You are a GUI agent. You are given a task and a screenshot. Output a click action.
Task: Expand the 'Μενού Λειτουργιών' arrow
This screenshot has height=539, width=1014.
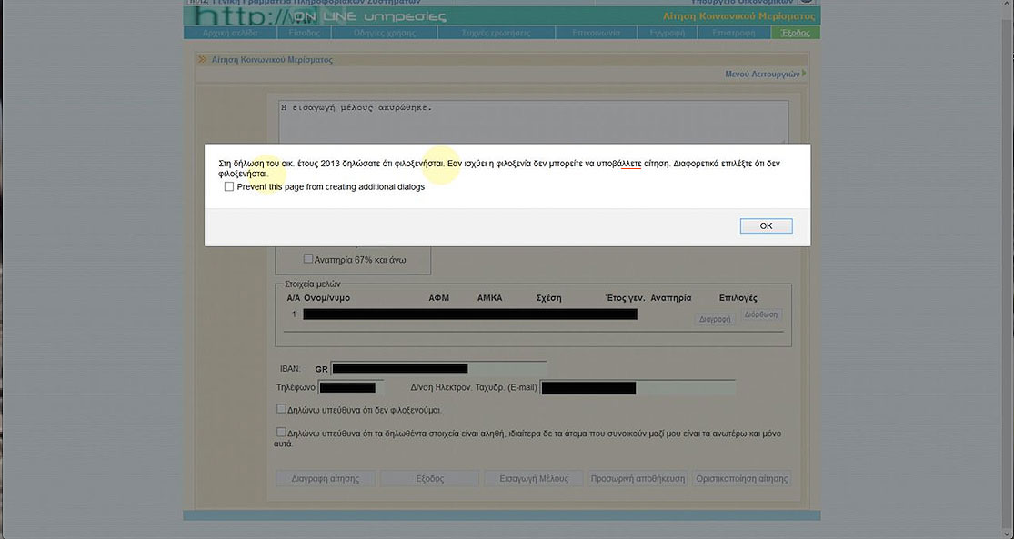[804, 74]
